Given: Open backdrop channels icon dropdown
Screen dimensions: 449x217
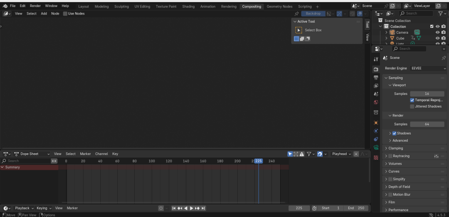Looking at the screenshot, I should 331,13.
